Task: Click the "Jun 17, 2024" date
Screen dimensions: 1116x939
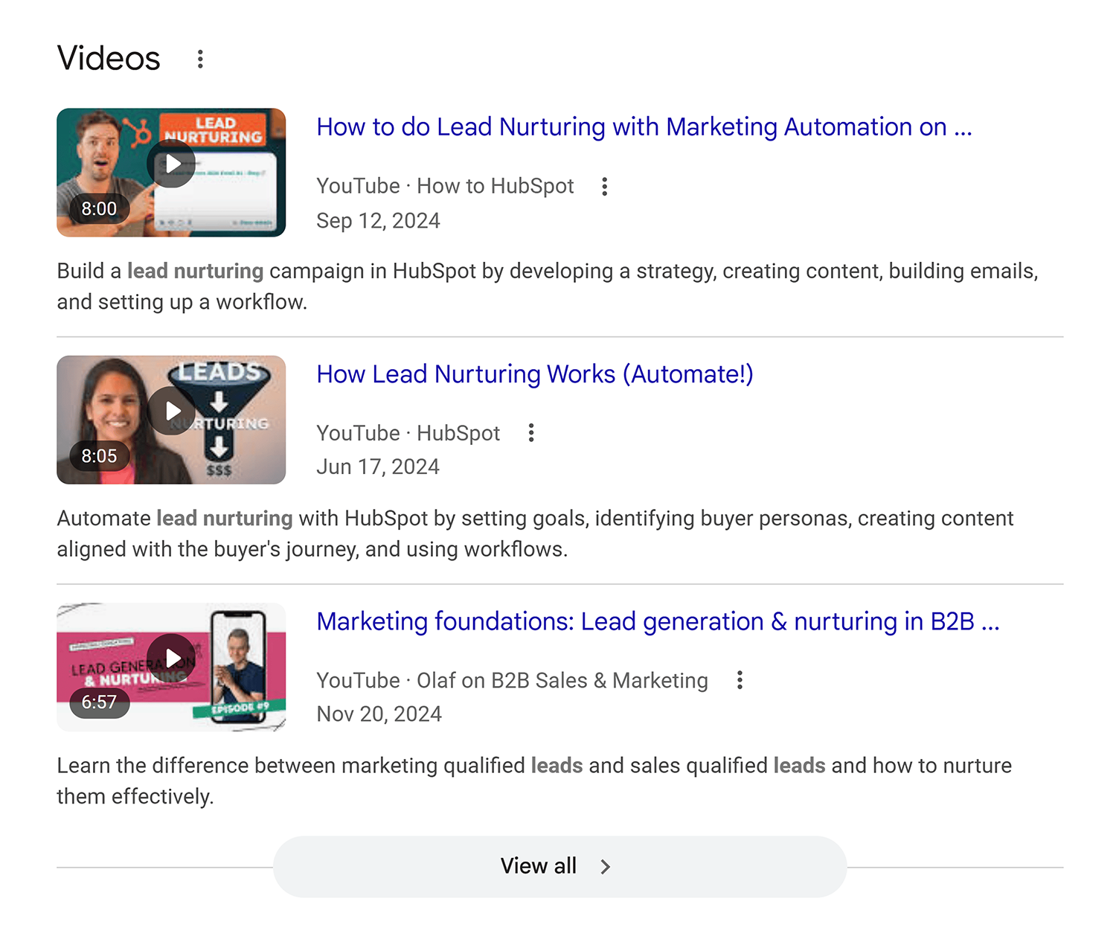Action: tap(378, 467)
